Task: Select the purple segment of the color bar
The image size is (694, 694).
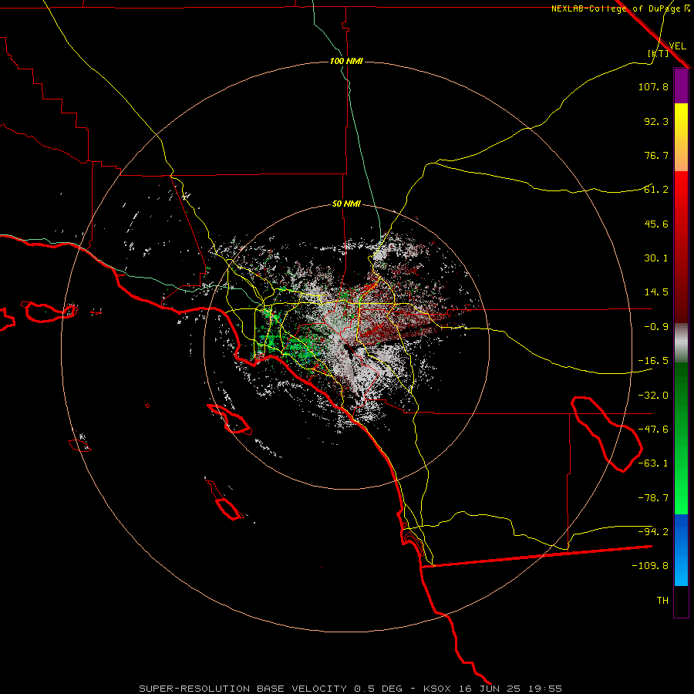Action: click(681, 86)
